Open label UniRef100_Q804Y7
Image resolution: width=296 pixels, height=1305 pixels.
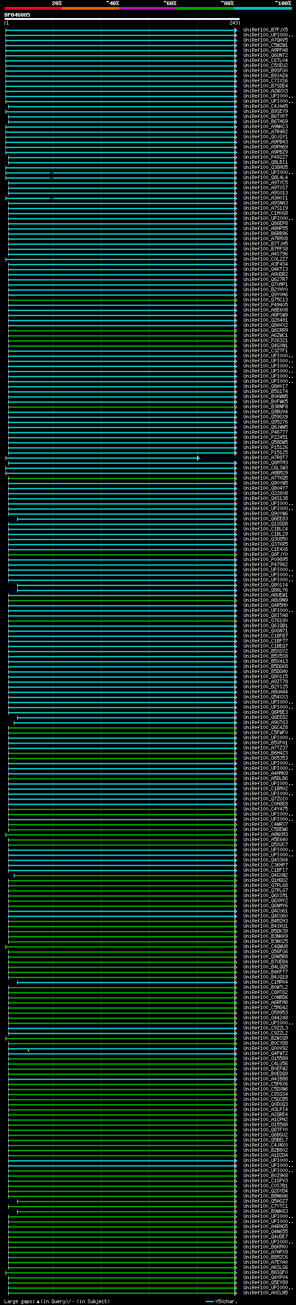[x=265, y=488]
